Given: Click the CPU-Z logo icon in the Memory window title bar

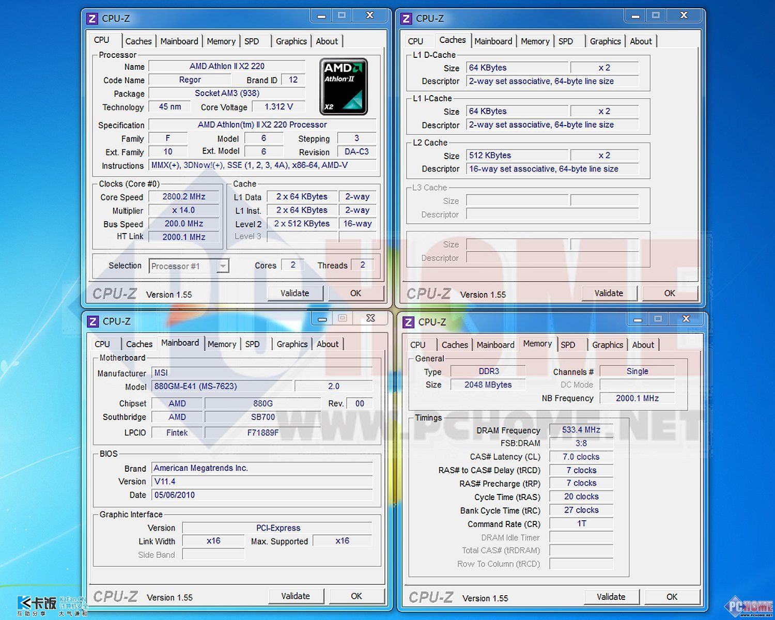Looking at the screenshot, I should click(409, 322).
